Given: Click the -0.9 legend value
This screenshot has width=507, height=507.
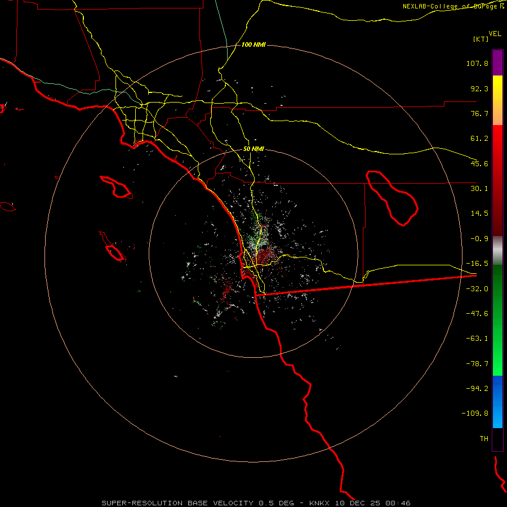Looking at the screenshot, I should [x=479, y=239].
